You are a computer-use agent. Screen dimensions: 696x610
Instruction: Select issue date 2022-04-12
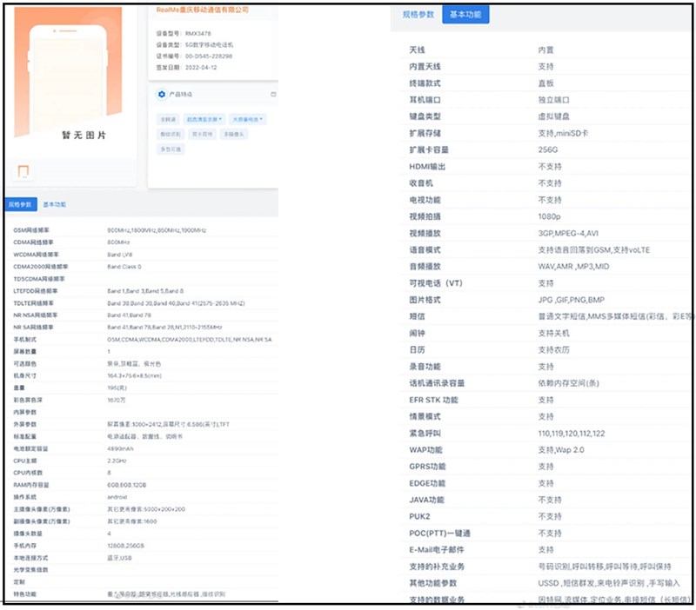[201, 68]
